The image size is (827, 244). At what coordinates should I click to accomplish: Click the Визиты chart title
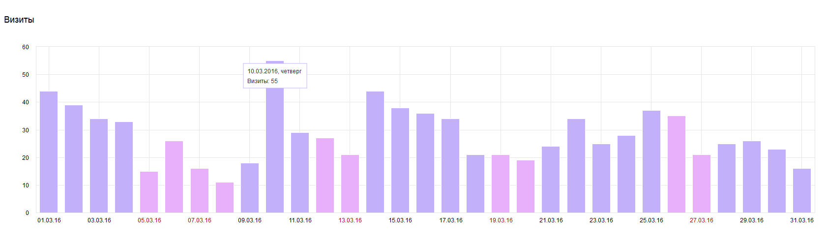19,20
